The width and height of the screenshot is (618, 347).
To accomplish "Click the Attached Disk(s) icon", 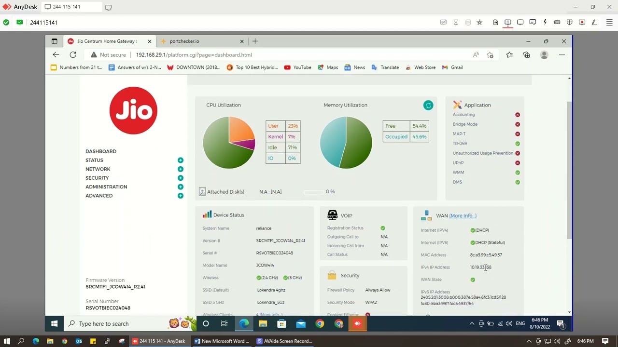I will (x=202, y=191).
